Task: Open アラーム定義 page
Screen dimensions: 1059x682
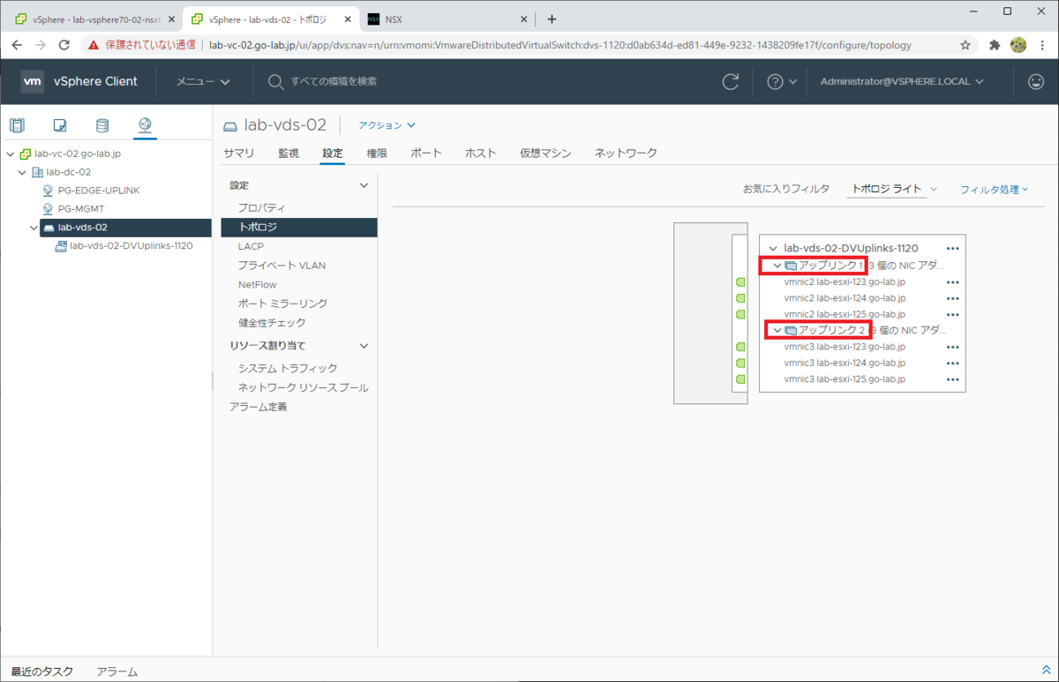Action: [x=258, y=407]
